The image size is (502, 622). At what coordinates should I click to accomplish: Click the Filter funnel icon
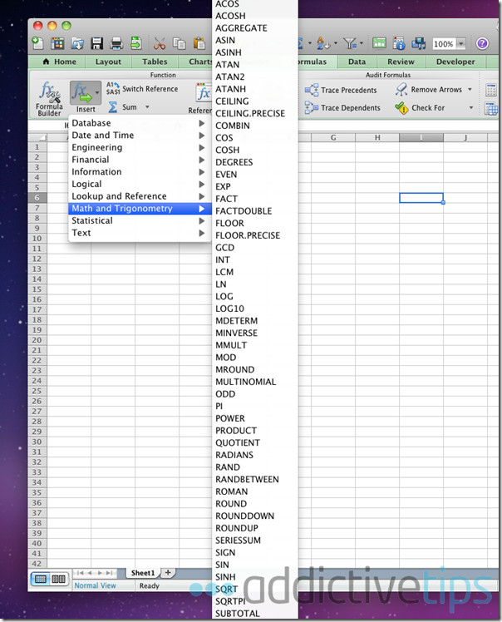pyautogui.click(x=350, y=43)
